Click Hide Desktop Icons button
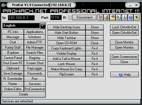 pyautogui.click(x=67, y=27)
